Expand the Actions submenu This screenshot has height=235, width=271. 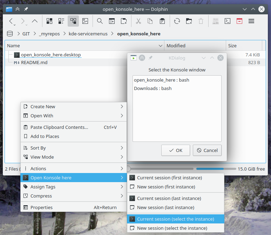point(74,168)
